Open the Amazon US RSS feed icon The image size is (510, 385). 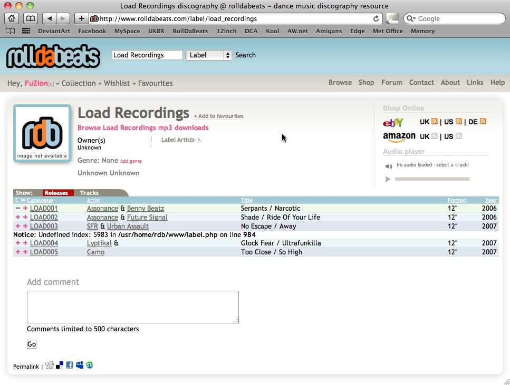[x=459, y=136]
